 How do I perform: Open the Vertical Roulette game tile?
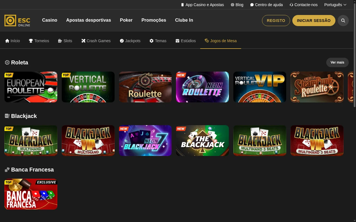(x=88, y=87)
